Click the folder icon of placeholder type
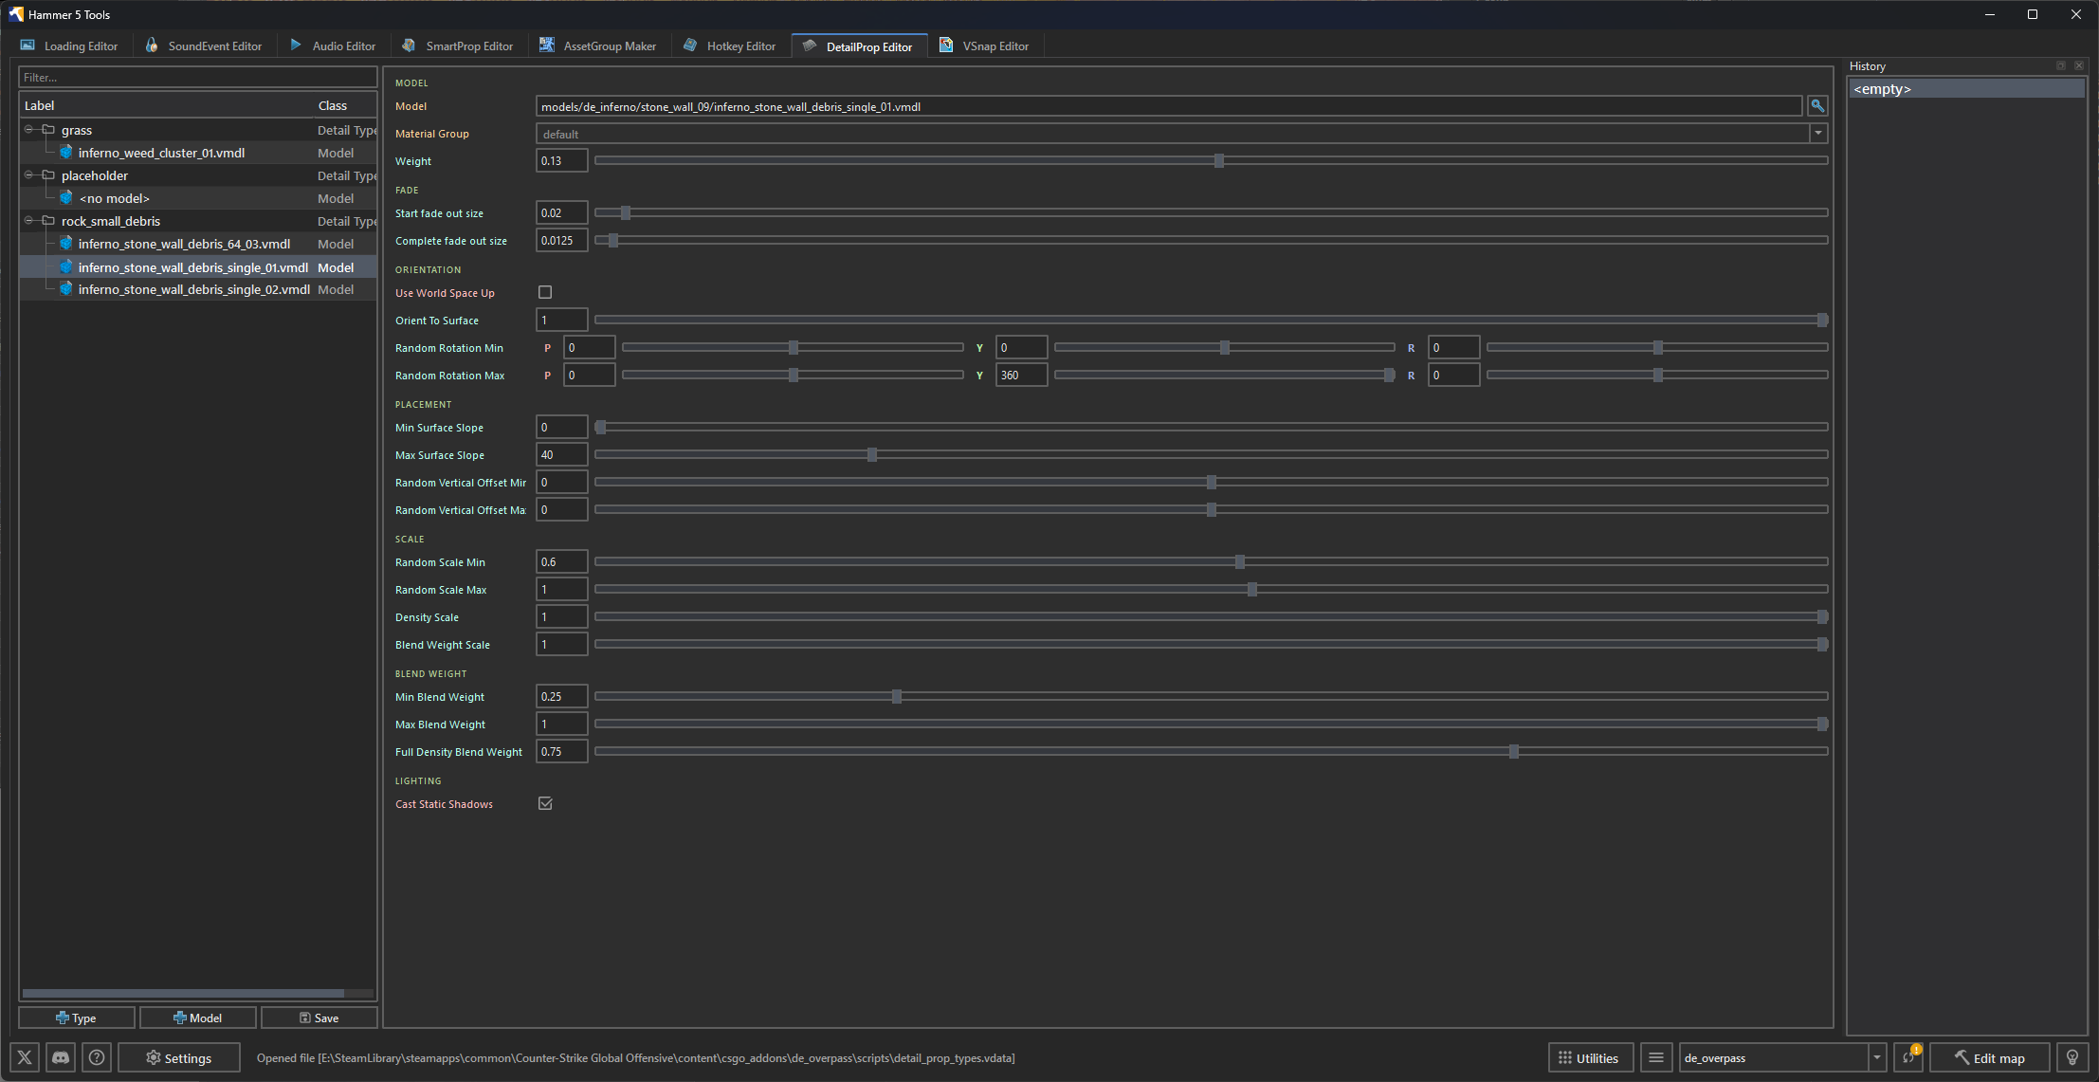Image resolution: width=2099 pixels, height=1082 pixels. point(48,174)
